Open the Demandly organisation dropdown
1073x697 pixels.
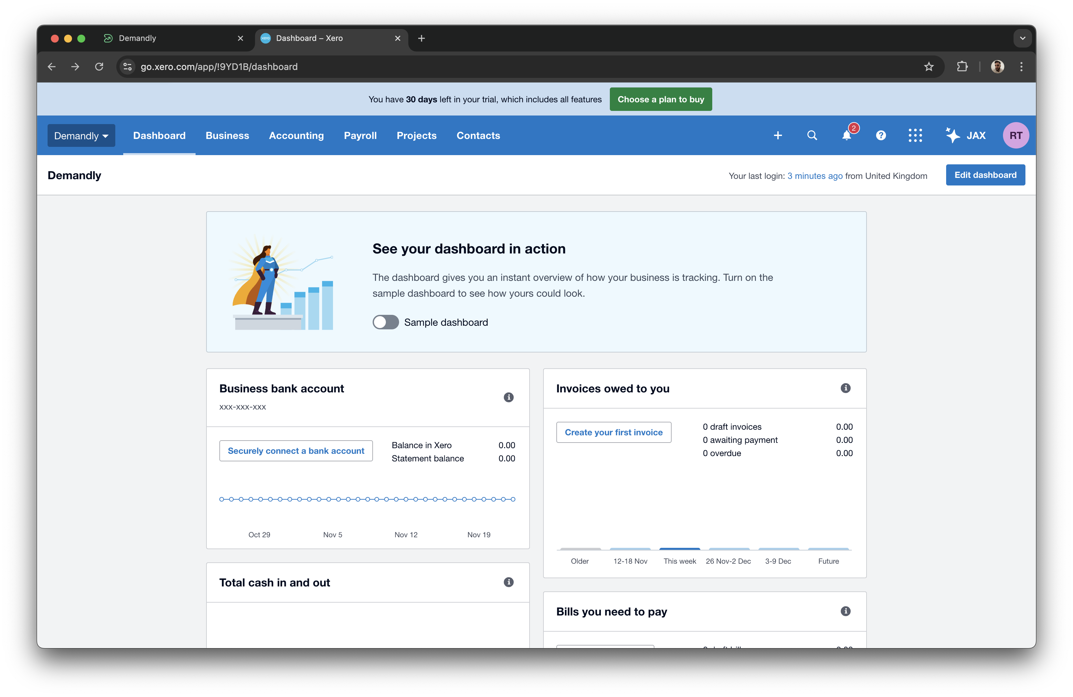[x=81, y=135]
